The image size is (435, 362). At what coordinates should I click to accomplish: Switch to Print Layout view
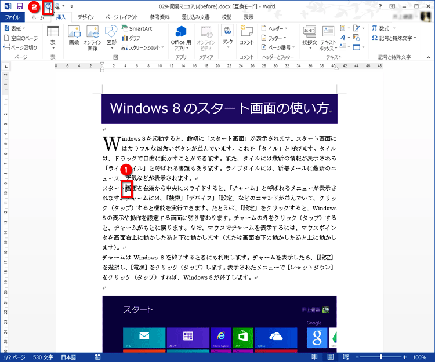click(x=331, y=357)
